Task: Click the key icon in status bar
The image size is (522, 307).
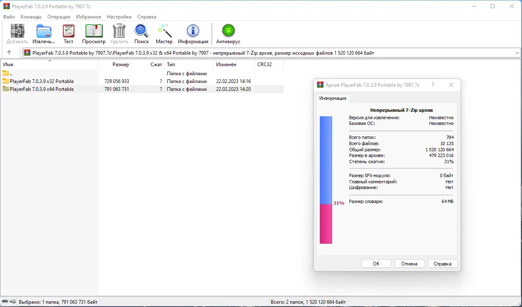Action: point(13,302)
